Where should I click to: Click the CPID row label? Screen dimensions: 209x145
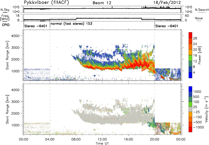[6, 25]
